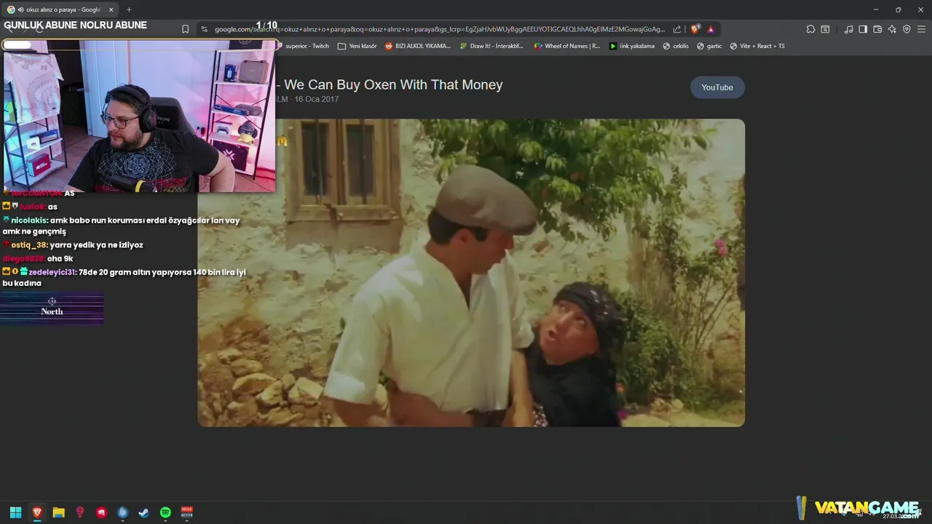Image resolution: width=932 pixels, height=524 pixels.
Task: Select the 'okuz alırız o paraya - Google' tab
Action: 60,9
